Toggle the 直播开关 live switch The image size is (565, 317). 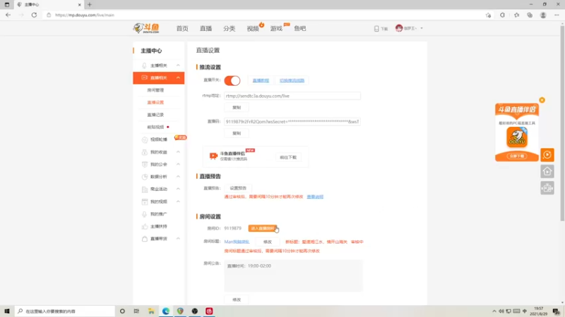point(232,80)
